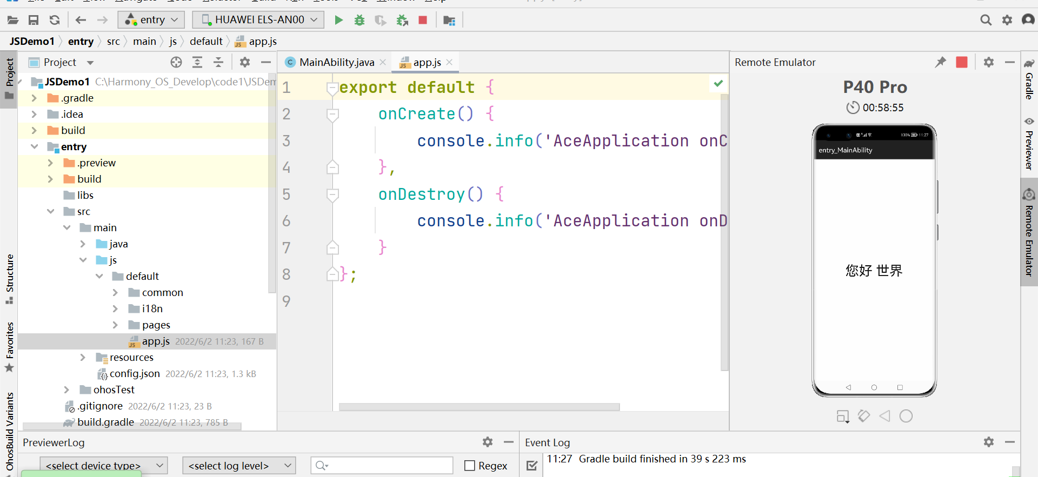Stop the running process with red square
This screenshot has height=477, width=1038.
[423, 20]
